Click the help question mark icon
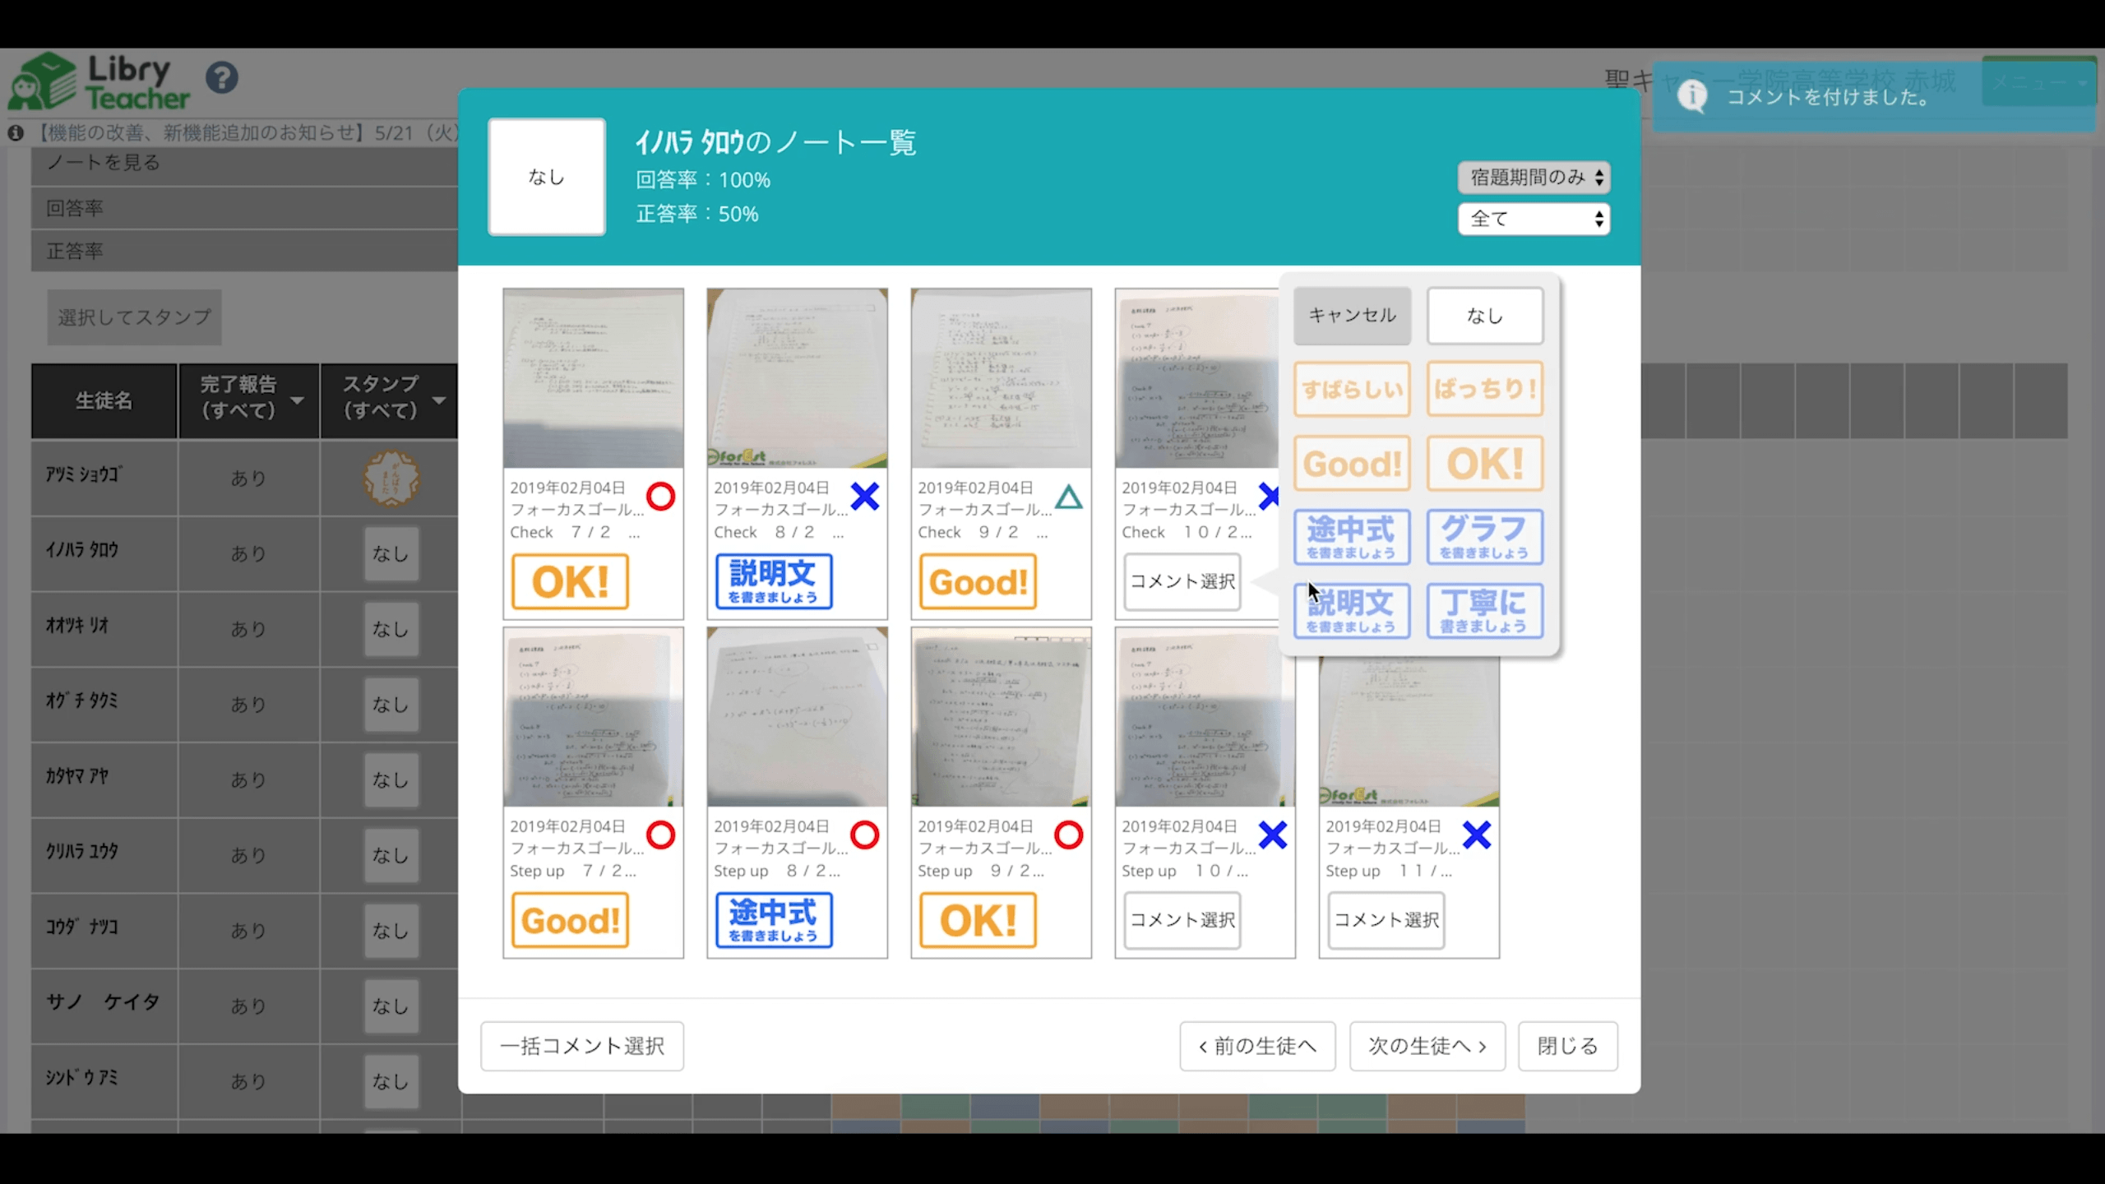The height and width of the screenshot is (1184, 2105). (222, 78)
